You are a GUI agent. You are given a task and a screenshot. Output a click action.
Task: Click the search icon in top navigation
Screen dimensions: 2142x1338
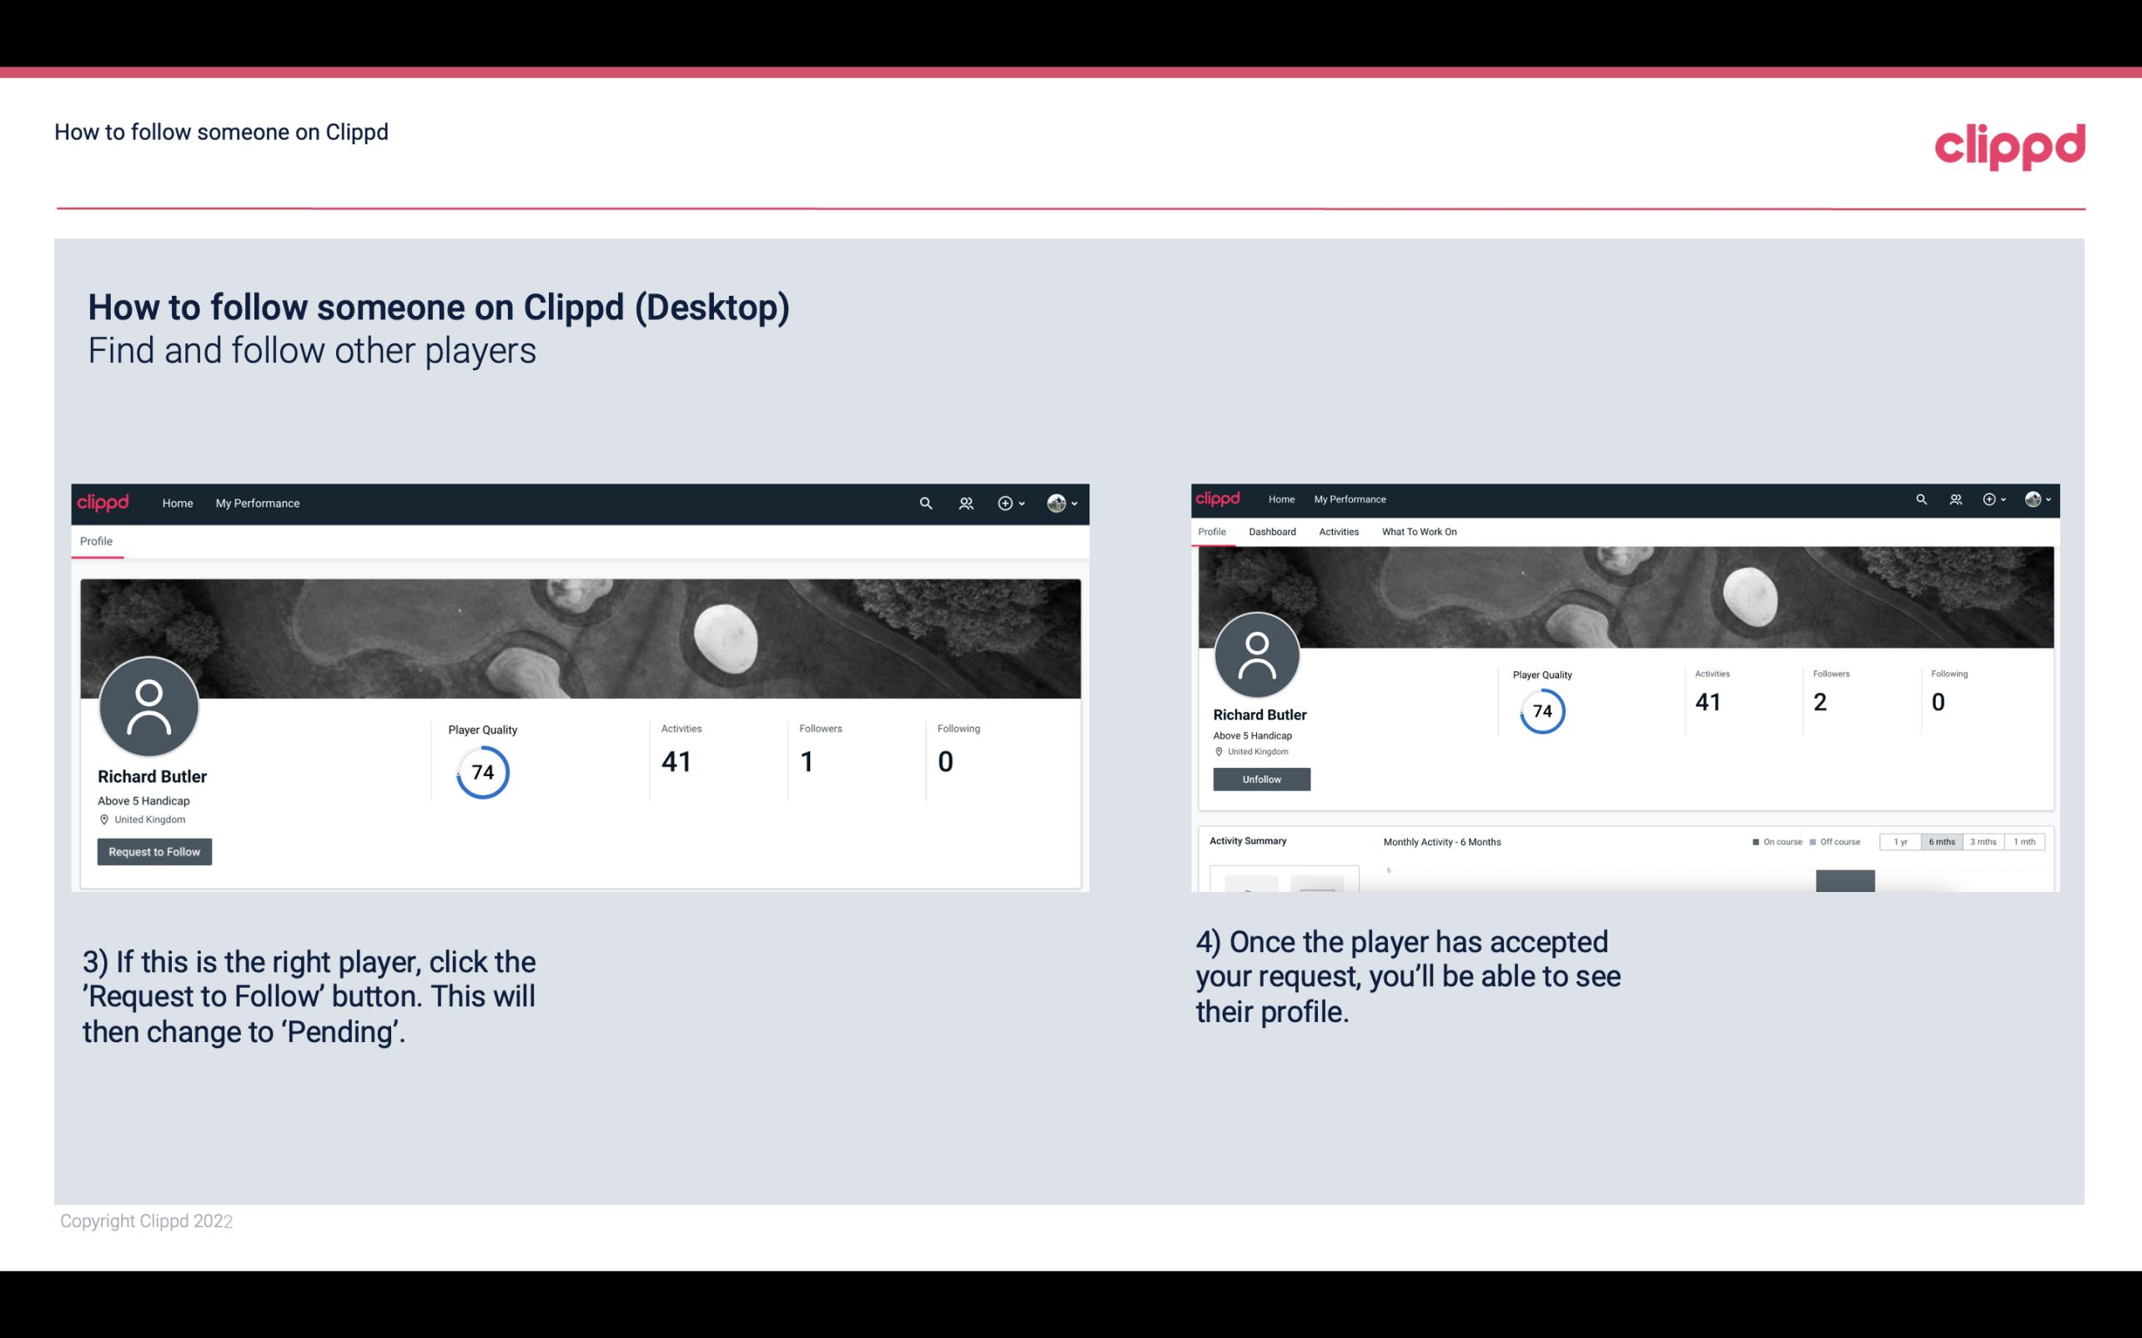[927, 503]
